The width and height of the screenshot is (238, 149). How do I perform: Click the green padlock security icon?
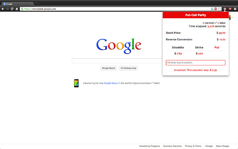(22, 9)
